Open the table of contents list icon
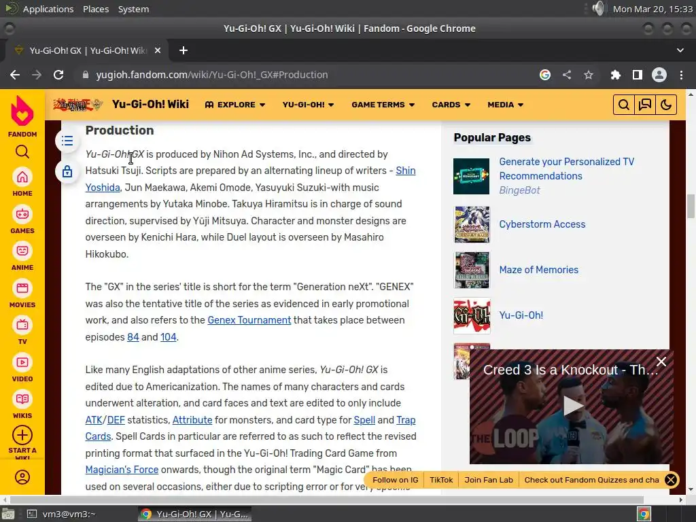The height and width of the screenshot is (522, 696). tap(67, 141)
